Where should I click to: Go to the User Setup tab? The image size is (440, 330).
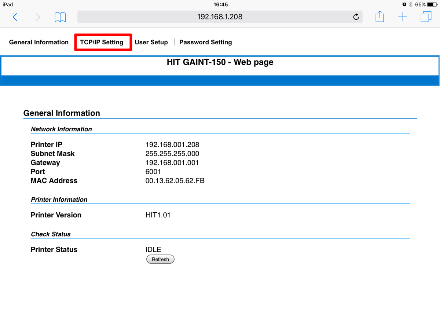point(151,42)
